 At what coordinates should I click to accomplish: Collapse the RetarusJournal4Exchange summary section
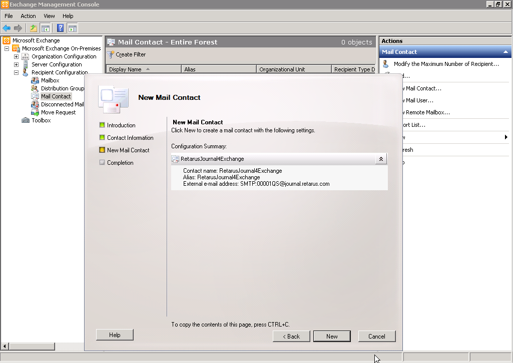pos(381,159)
